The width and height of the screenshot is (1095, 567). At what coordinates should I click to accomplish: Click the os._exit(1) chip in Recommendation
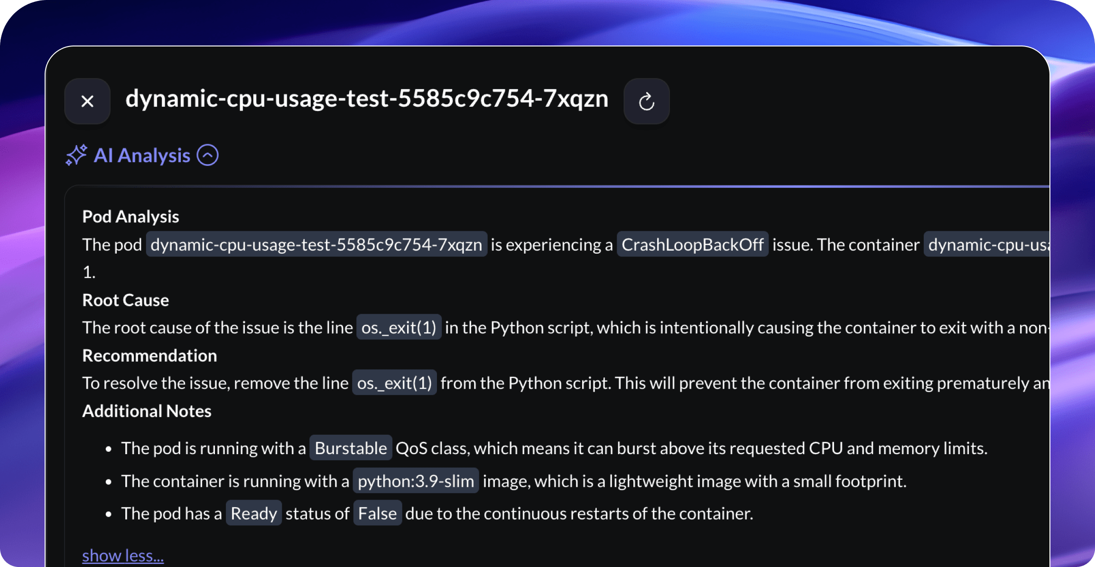coord(394,383)
